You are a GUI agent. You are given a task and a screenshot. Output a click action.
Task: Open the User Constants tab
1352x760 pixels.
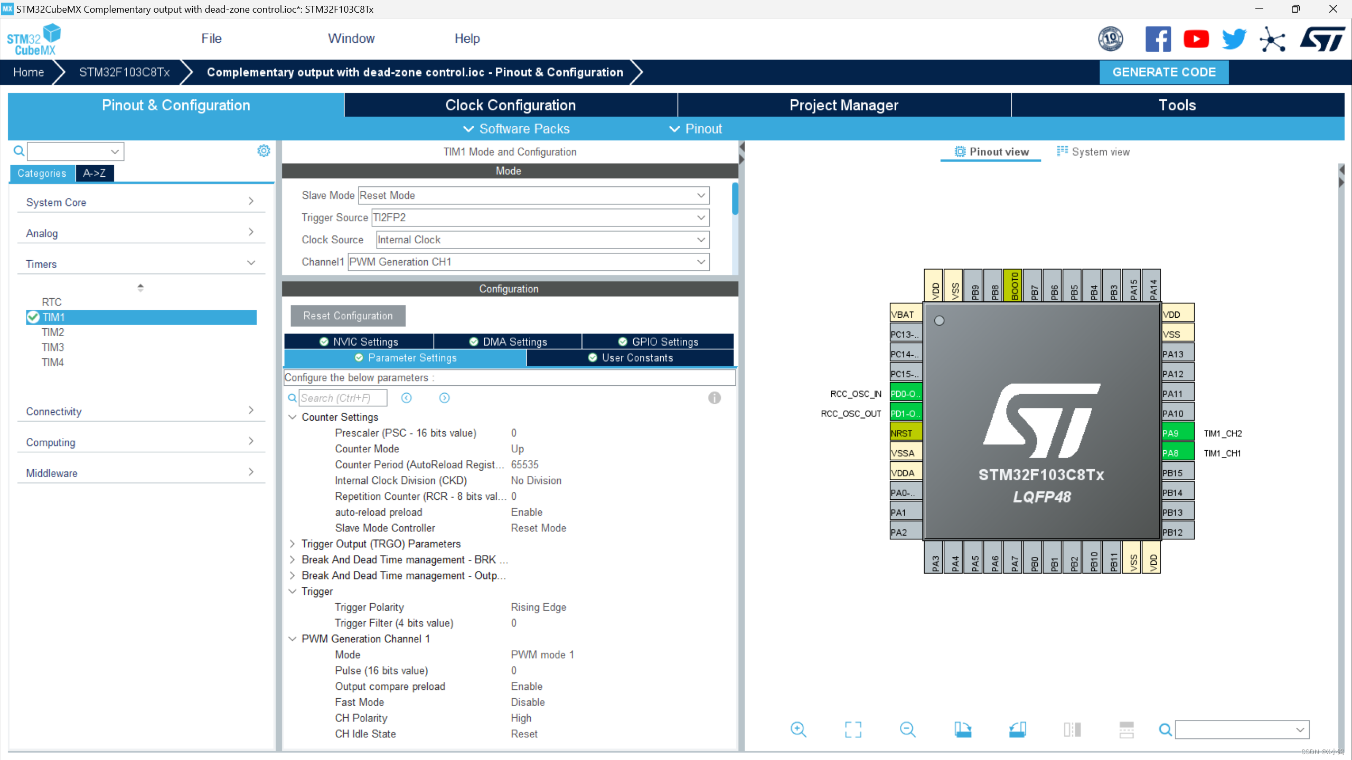pos(630,358)
